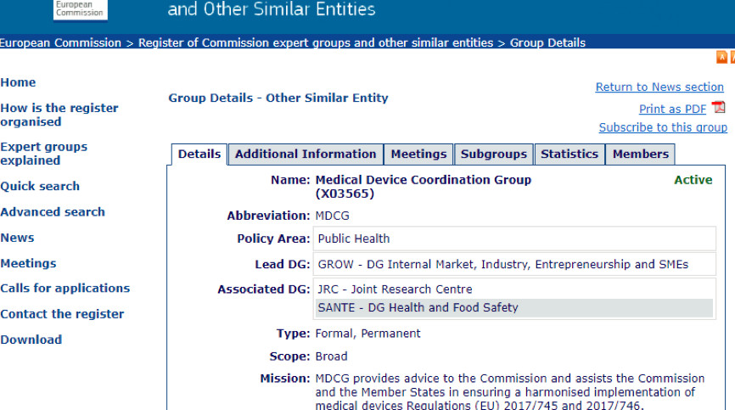Click the European Commission logo
The height and width of the screenshot is (410, 735).
tap(79, 8)
